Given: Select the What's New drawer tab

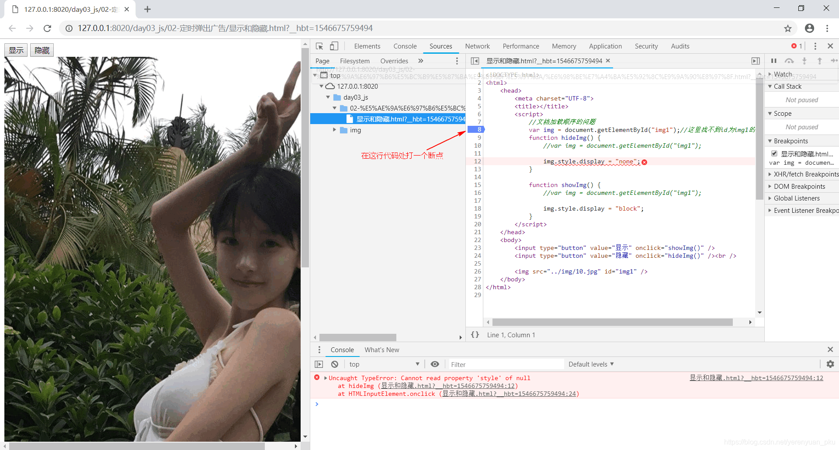Looking at the screenshot, I should 382,350.
